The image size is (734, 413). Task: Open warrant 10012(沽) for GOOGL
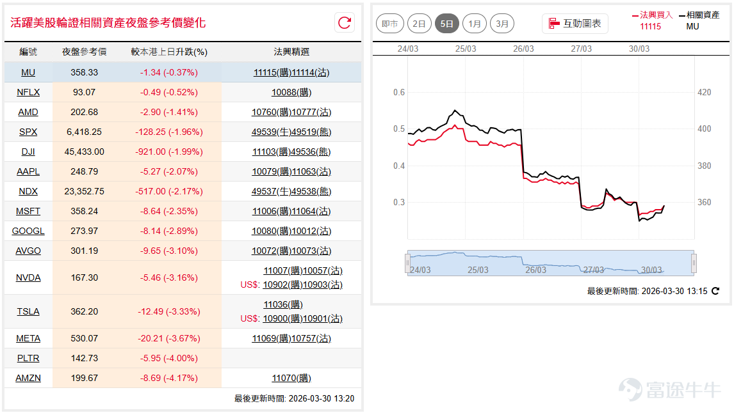coord(312,231)
